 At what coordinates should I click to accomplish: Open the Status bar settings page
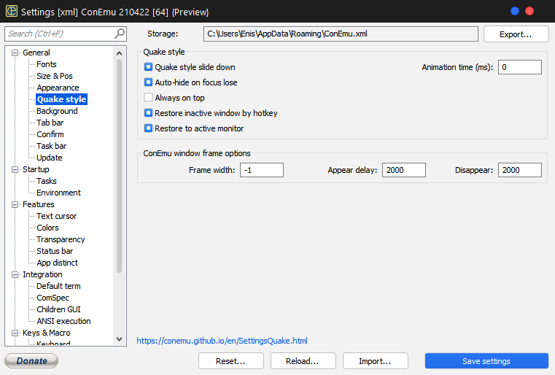(55, 251)
